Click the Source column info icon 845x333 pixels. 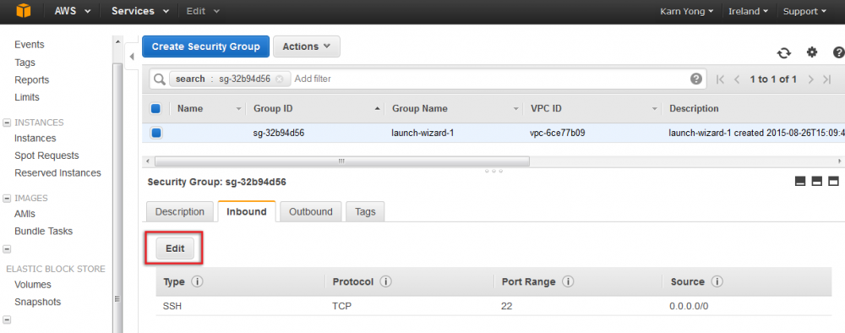[717, 281]
